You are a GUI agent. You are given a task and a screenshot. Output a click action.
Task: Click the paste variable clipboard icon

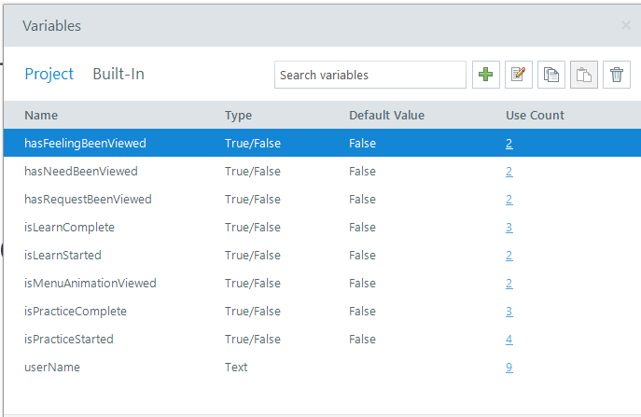[584, 75]
